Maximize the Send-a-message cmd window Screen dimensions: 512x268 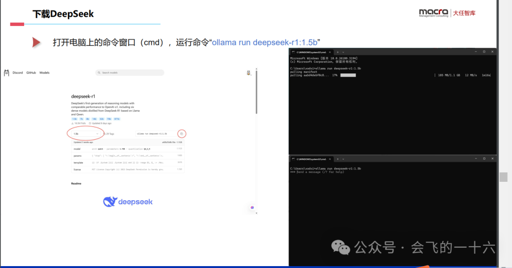pyautogui.click(x=484, y=159)
